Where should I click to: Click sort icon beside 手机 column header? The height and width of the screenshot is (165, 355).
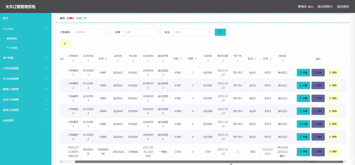tap(270, 59)
